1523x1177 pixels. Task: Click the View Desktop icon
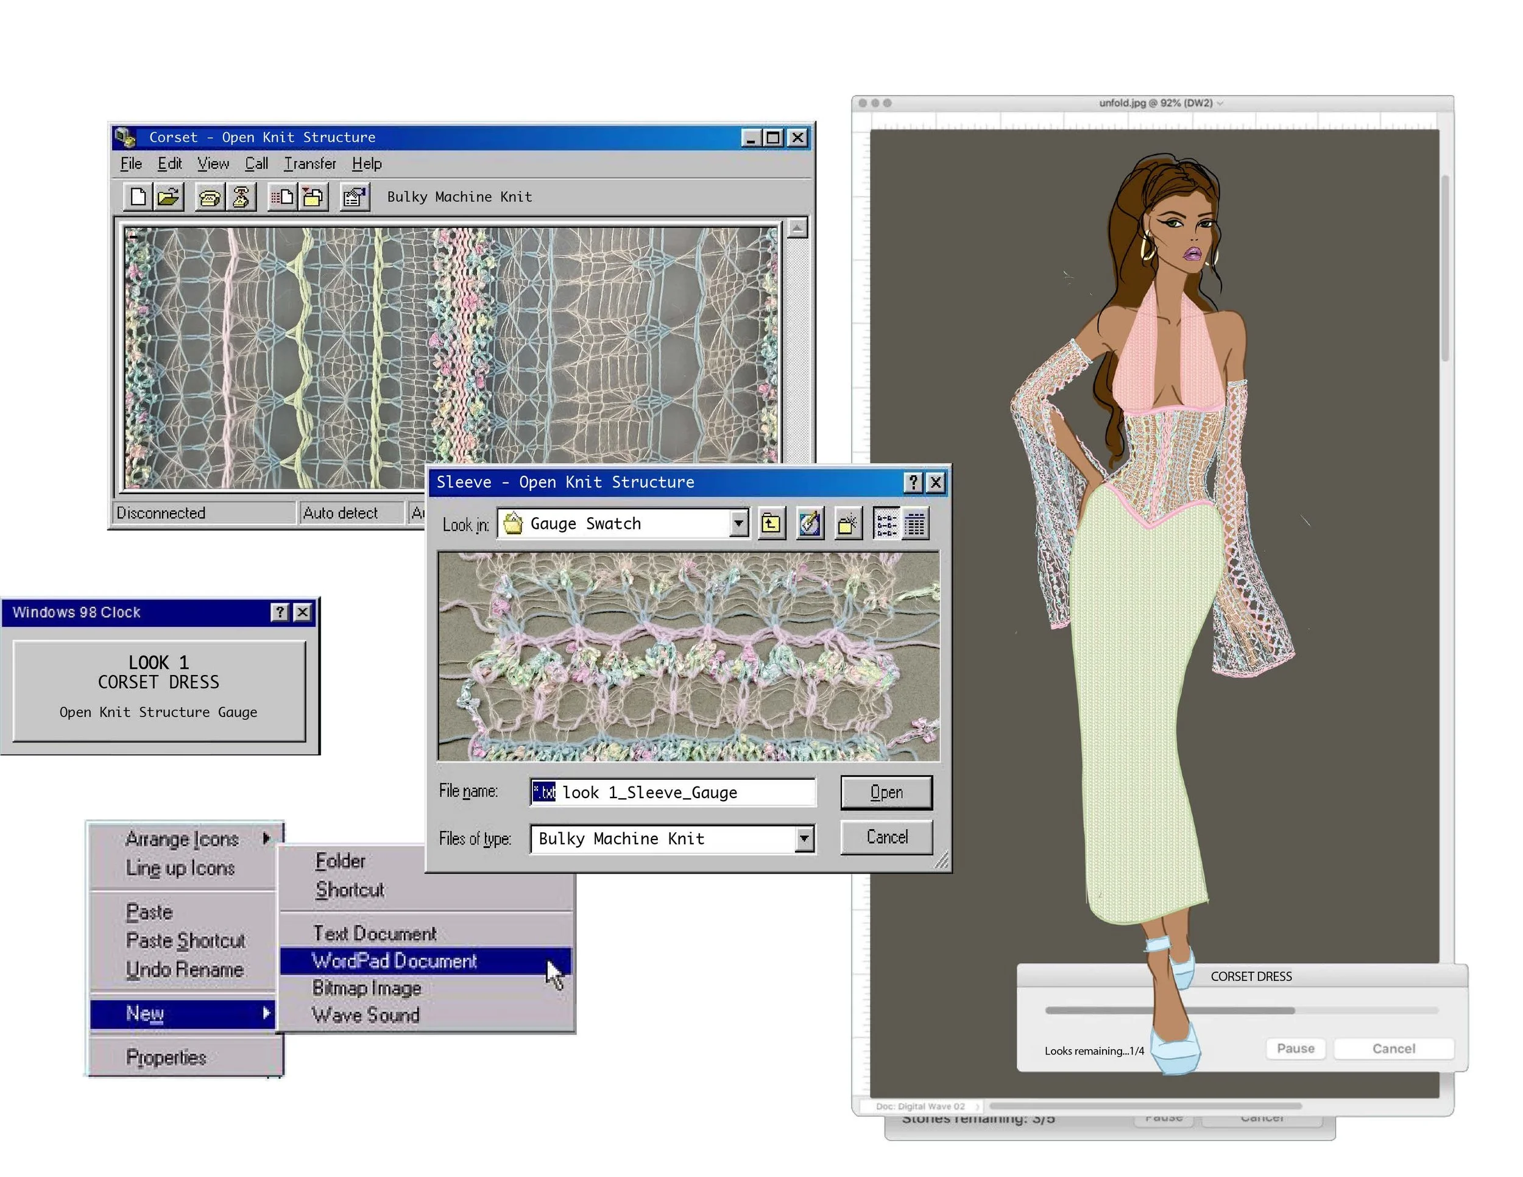(x=810, y=524)
